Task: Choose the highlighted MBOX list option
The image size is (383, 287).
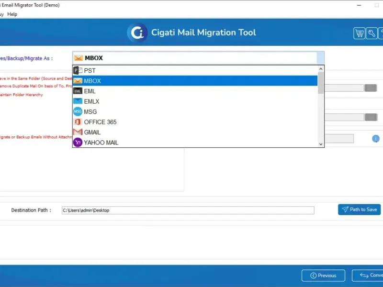Action: 195,81
